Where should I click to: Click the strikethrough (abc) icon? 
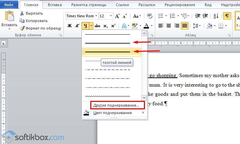click(x=97, y=26)
